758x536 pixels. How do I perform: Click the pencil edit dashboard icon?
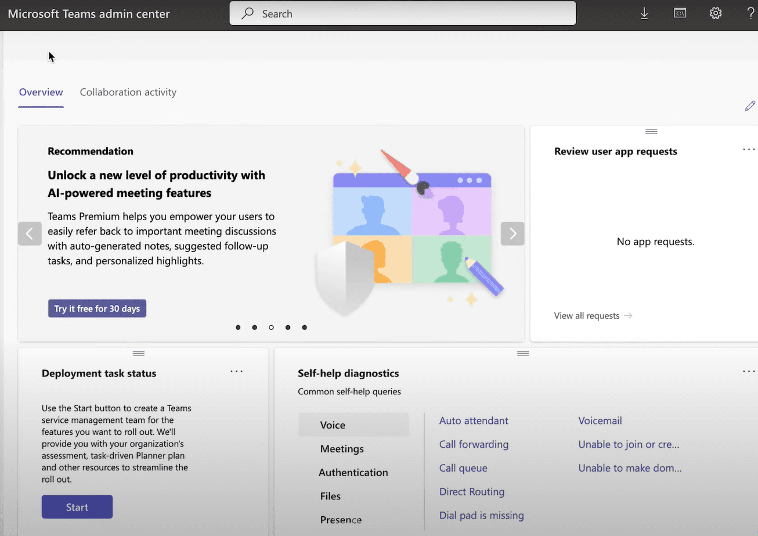click(750, 106)
